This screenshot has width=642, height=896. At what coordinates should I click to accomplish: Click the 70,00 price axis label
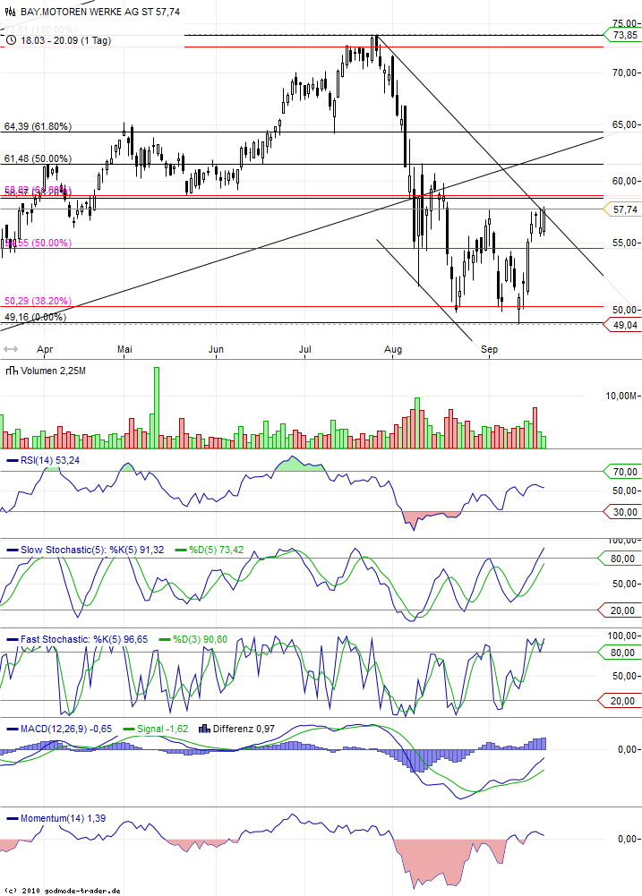pyautogui.click(x=625, y=73)
